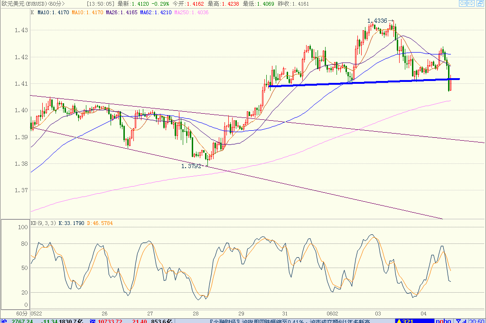The height and width of the screenshot is (323, 486).
Task: Click the 昨收:1.4161 previous close
Action: pyautogui.click(x=293, y=4)
